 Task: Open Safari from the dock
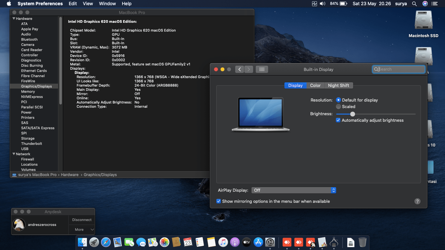click(106, 242)
